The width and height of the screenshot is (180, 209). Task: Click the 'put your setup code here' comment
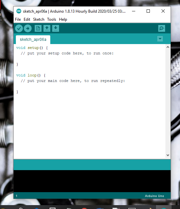click(x=67, y=53)
